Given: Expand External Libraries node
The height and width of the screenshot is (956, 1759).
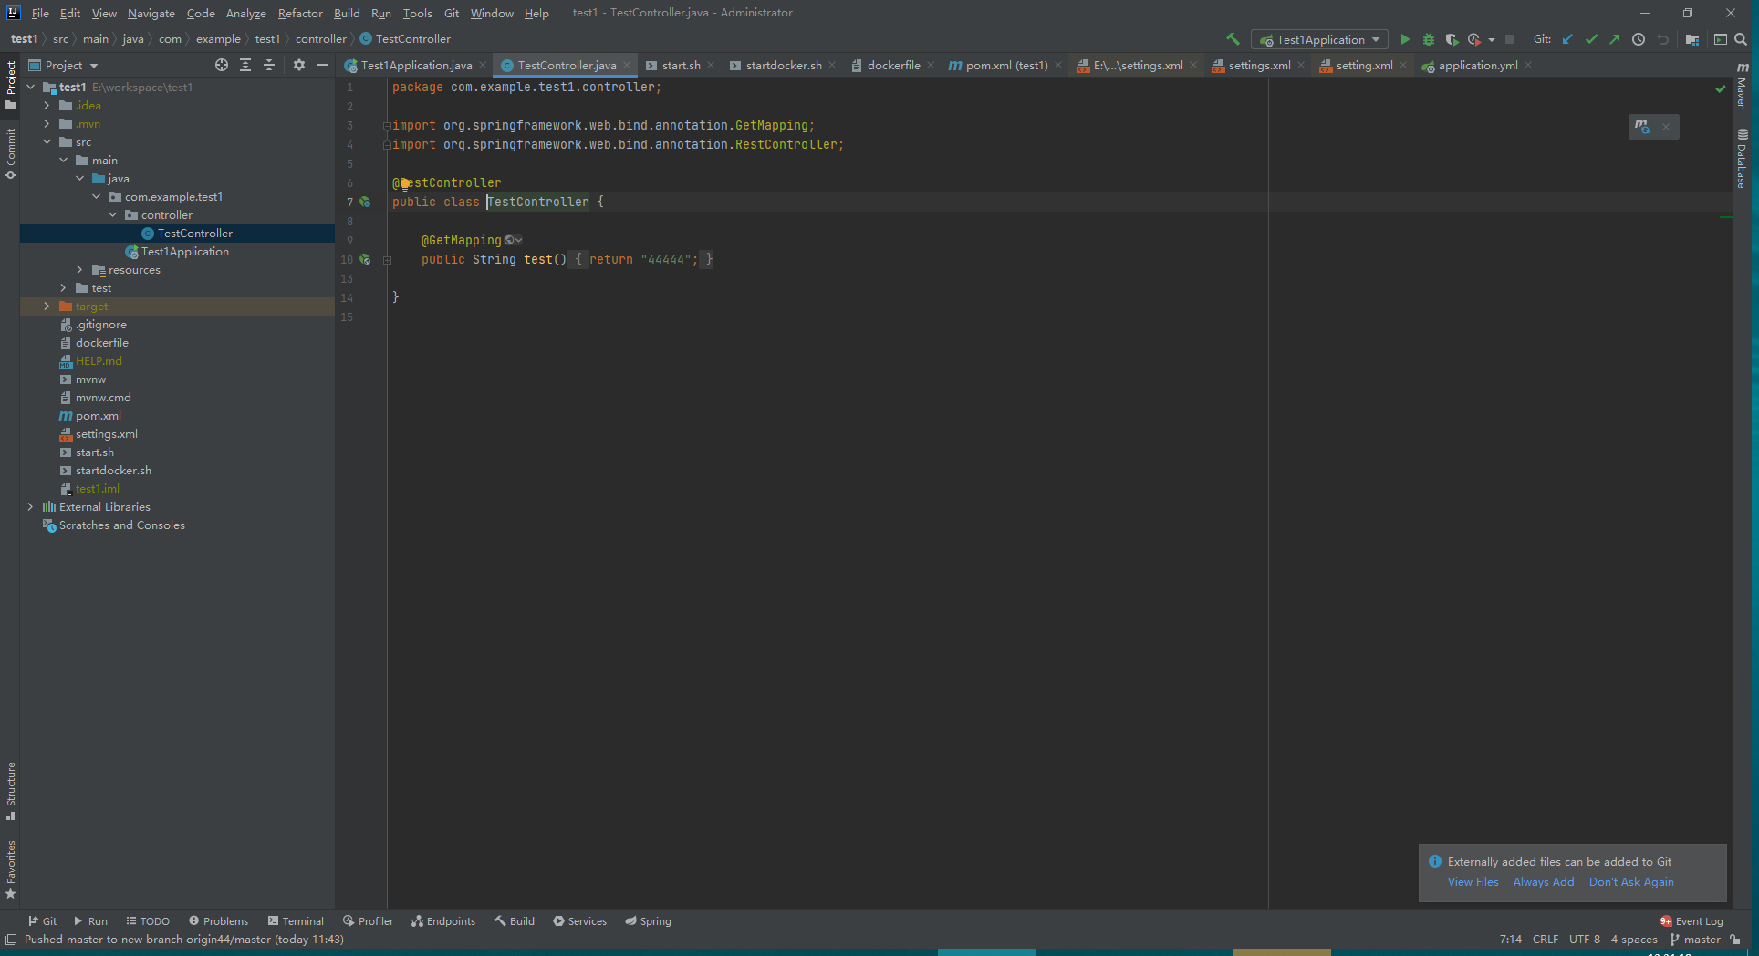Looking at the screenshot, I should tap(31, 507).
